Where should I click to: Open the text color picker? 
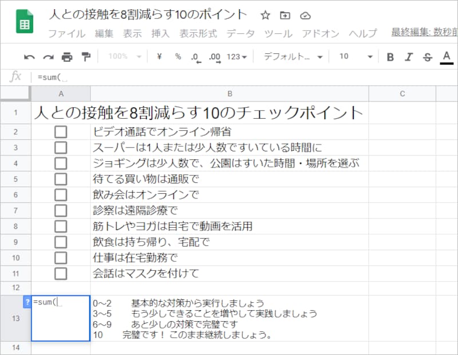445,56
